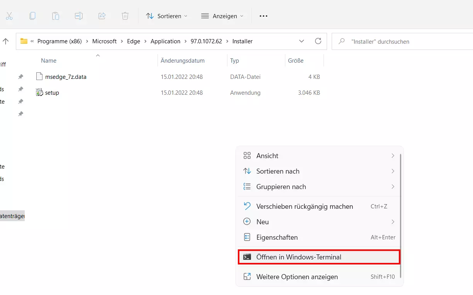
Task: Click the "Installer" durchsuchen search field
Action: [x=402, y=41]
